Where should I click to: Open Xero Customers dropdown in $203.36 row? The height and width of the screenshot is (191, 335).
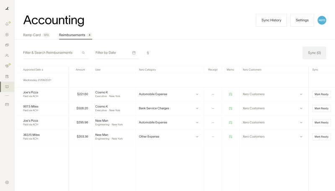coord(301,137)
